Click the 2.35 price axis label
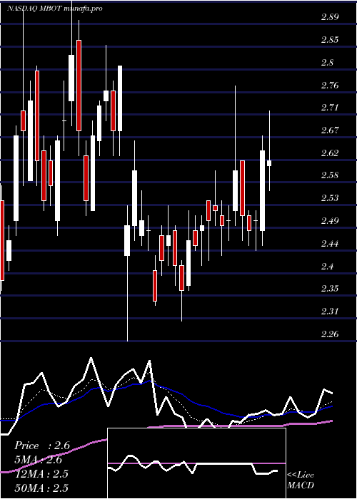The width and height of the screenshot is (357, 499). [330, 289]
